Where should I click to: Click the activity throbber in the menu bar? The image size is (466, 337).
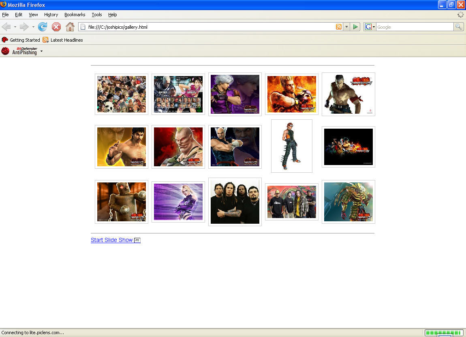[460, 15]
